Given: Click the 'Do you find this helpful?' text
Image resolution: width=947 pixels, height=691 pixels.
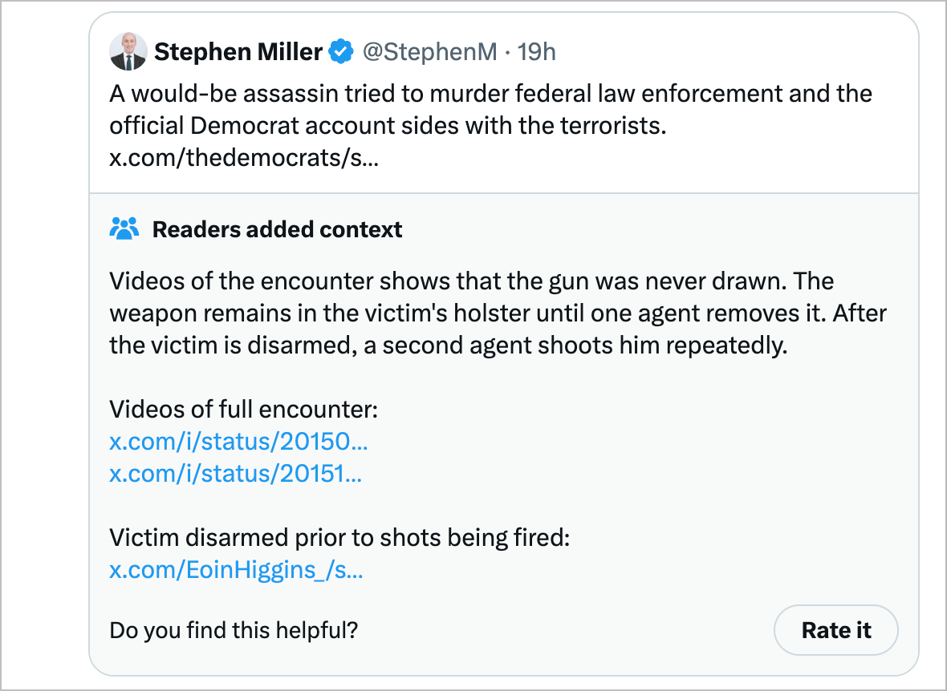Looking at the screenshot, I should tap(234, 630).
